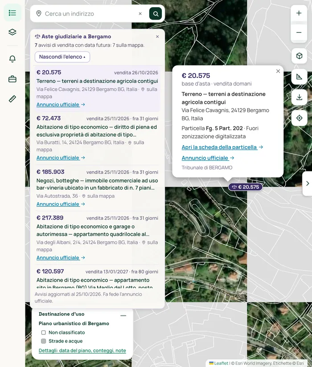The width and height of the screenshot is (312, 367).
Task: Clear the address search field
Action: (140, 13)
